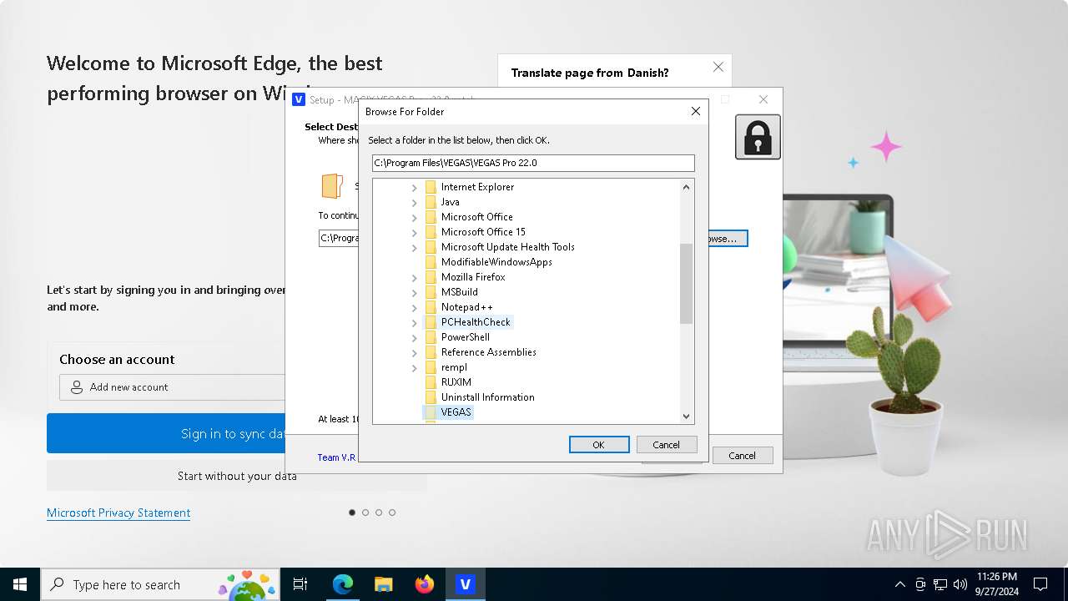Open Task View from the taskbar
This screenshot has width=1068, height=601.
coord(300,584)
